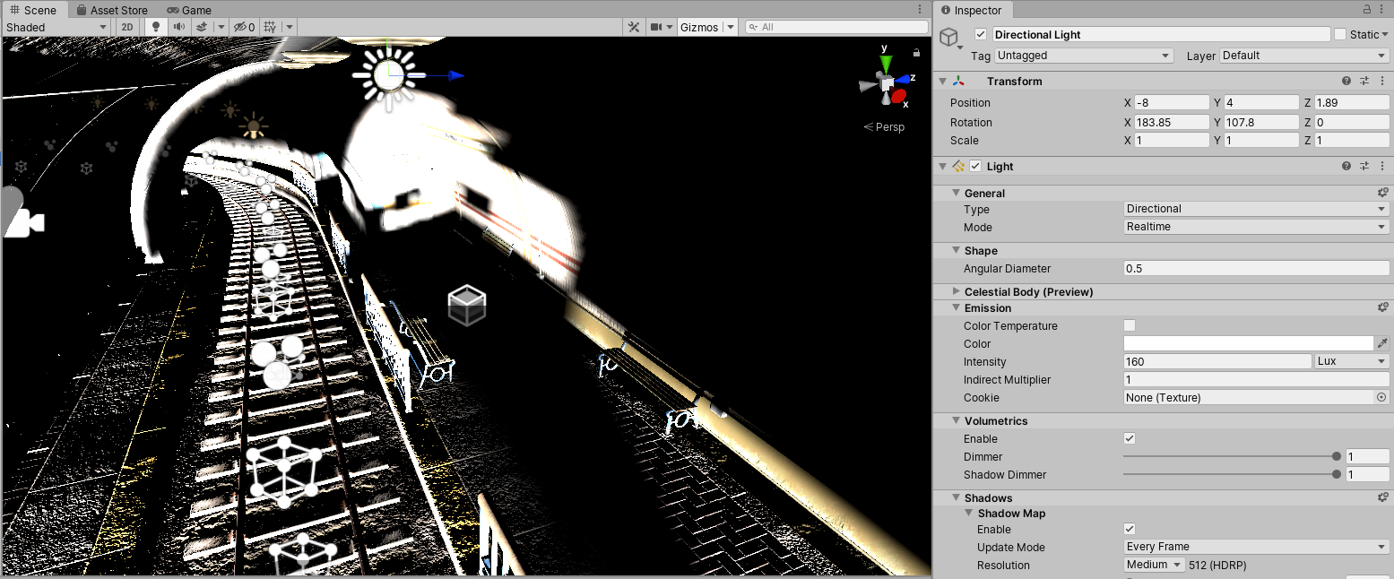This screenshot has width=1394, height=579.
Task: Toggle scene audio with the speaker icon
Action: tap(179, 27)
